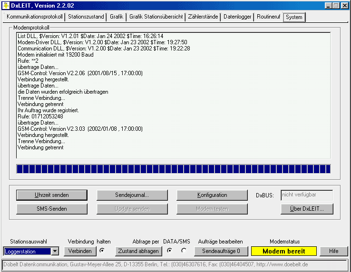The width and height of the screenshot is (351, 272).
Task: Open the Sendejournal dialog
Action: point(132,195)
